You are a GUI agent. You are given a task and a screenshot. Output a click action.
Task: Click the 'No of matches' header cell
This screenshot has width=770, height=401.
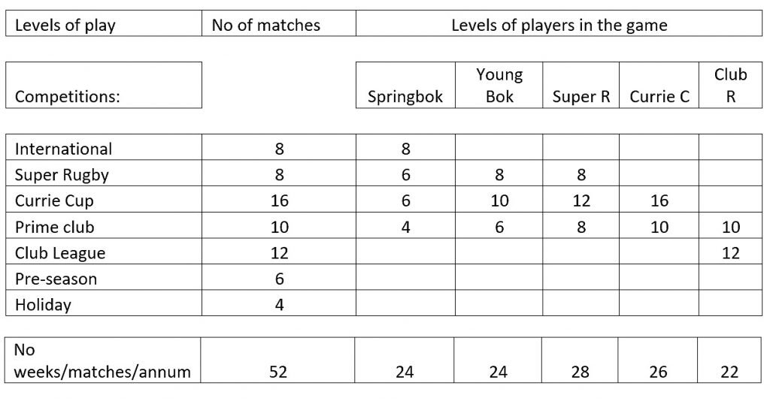coord(278,23)
